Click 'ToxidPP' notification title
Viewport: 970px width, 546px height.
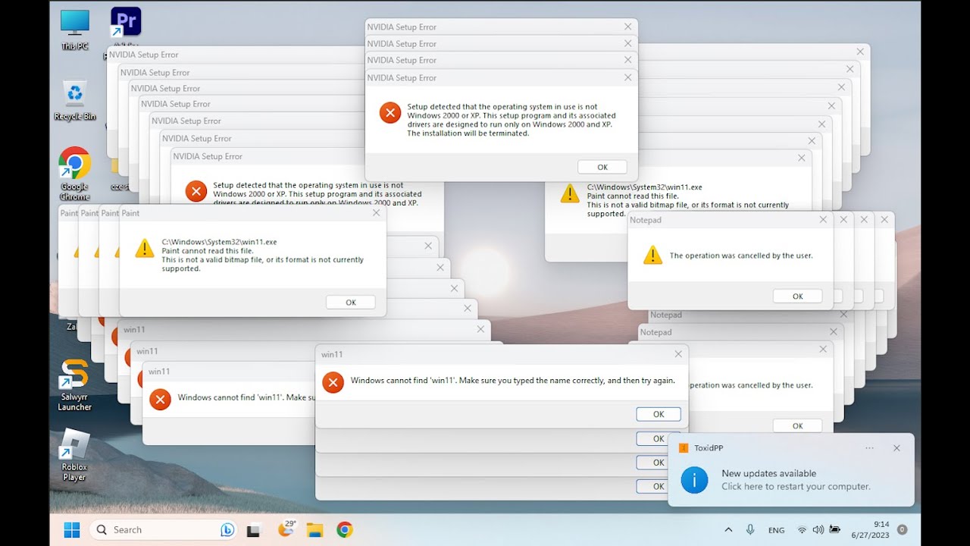point(709,448)
